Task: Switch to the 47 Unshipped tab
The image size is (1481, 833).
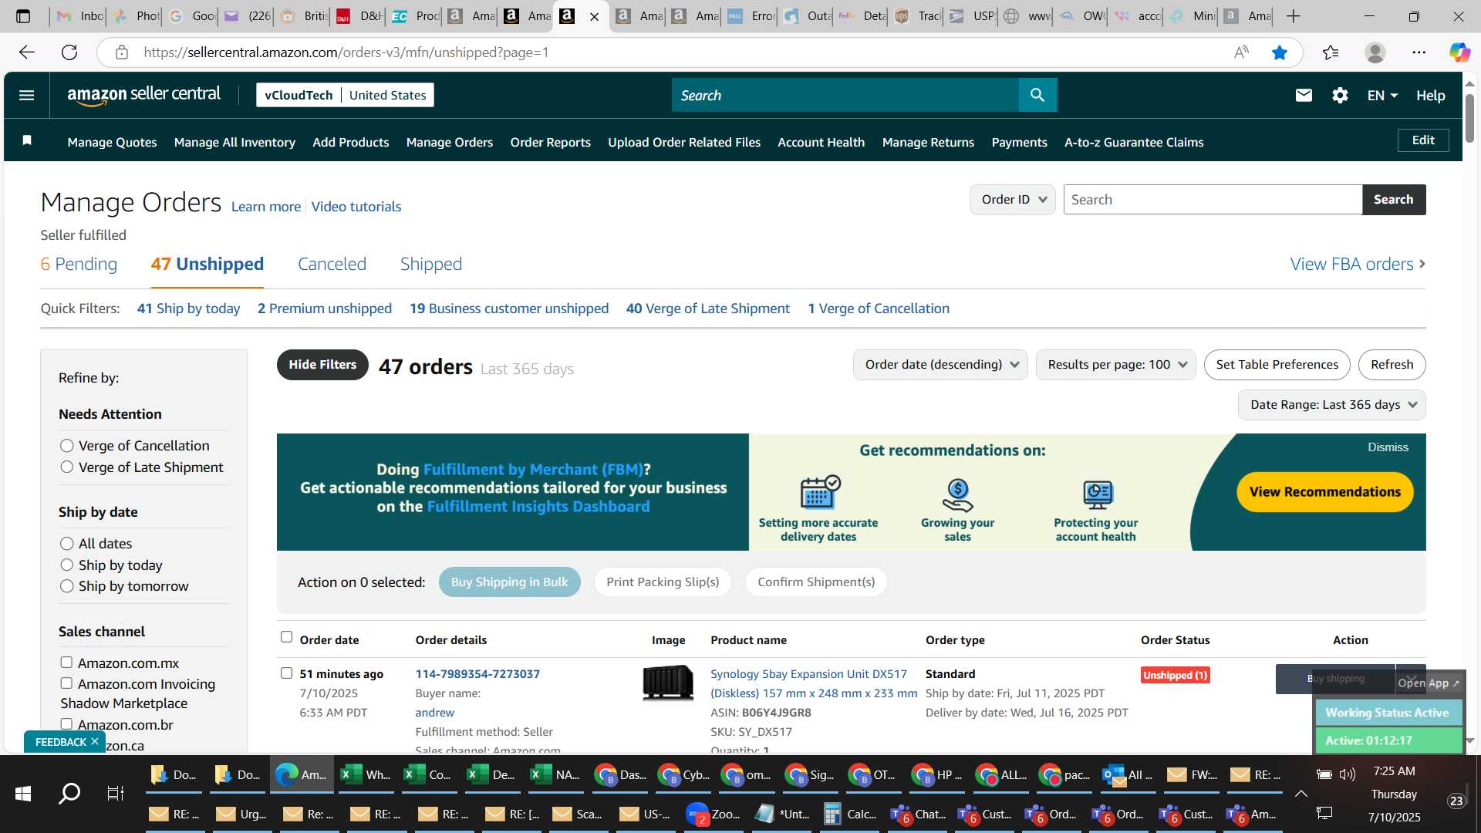Action: (x=207, y=264)
